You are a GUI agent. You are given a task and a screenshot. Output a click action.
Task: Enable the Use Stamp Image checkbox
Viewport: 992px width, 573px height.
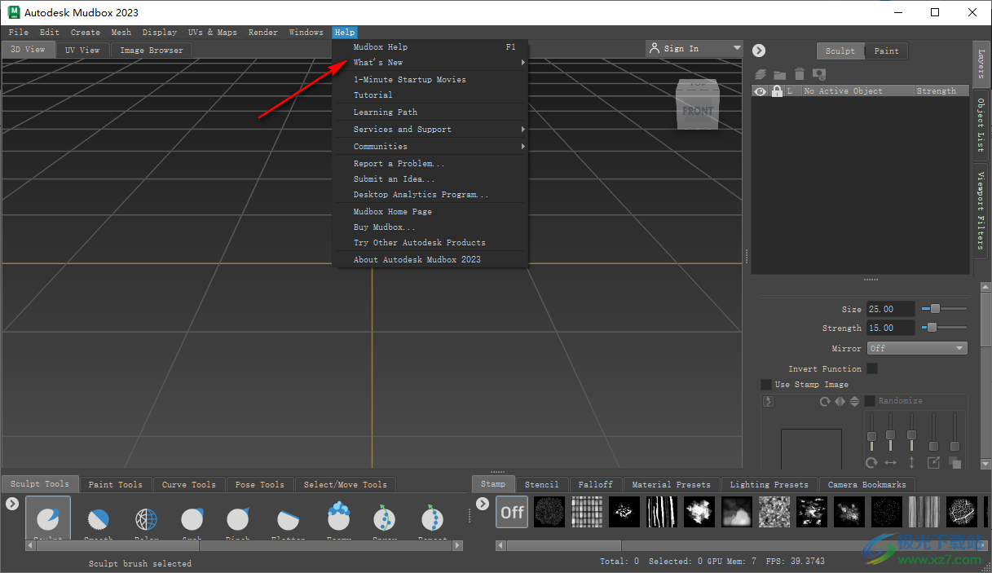[766, 384]
